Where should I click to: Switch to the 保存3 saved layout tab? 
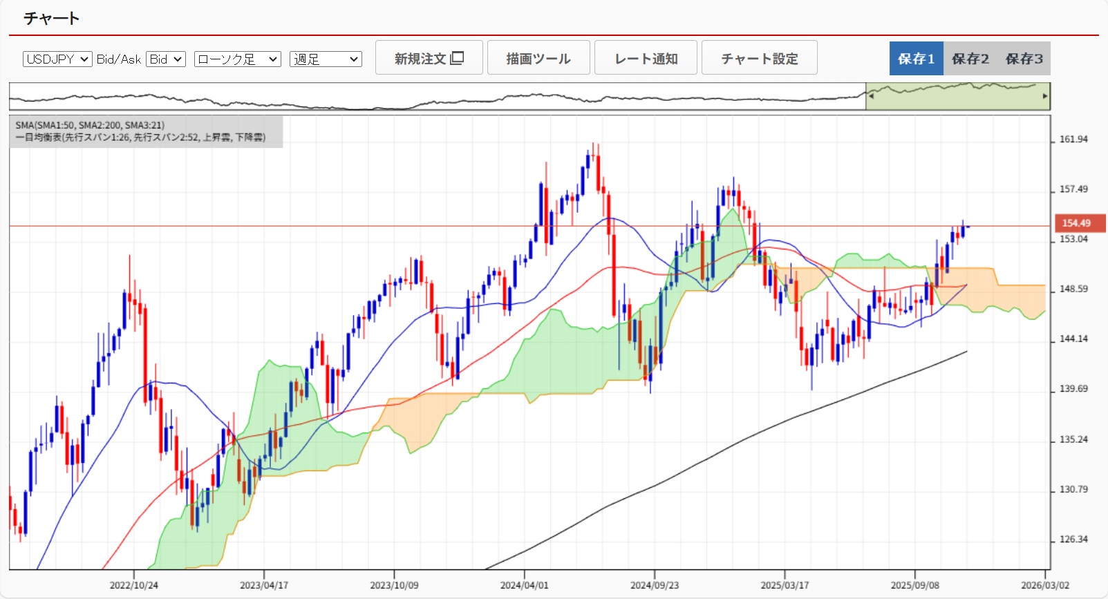pos(1024,59)
